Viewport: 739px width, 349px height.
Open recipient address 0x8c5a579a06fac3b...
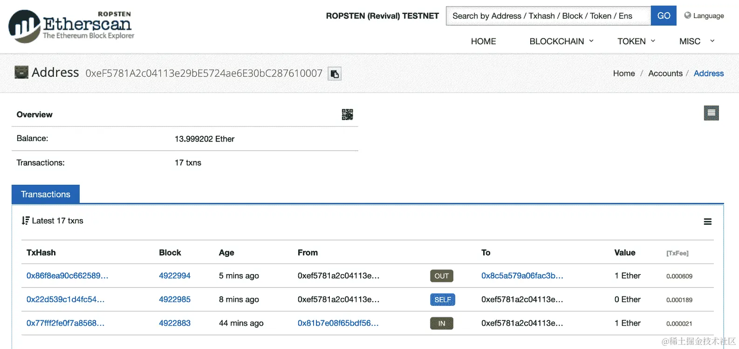click(522, 276)
